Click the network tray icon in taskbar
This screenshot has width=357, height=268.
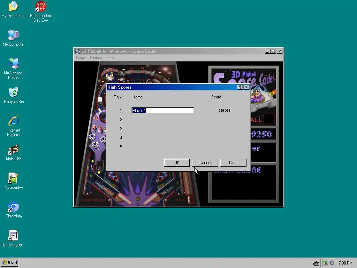326,263
